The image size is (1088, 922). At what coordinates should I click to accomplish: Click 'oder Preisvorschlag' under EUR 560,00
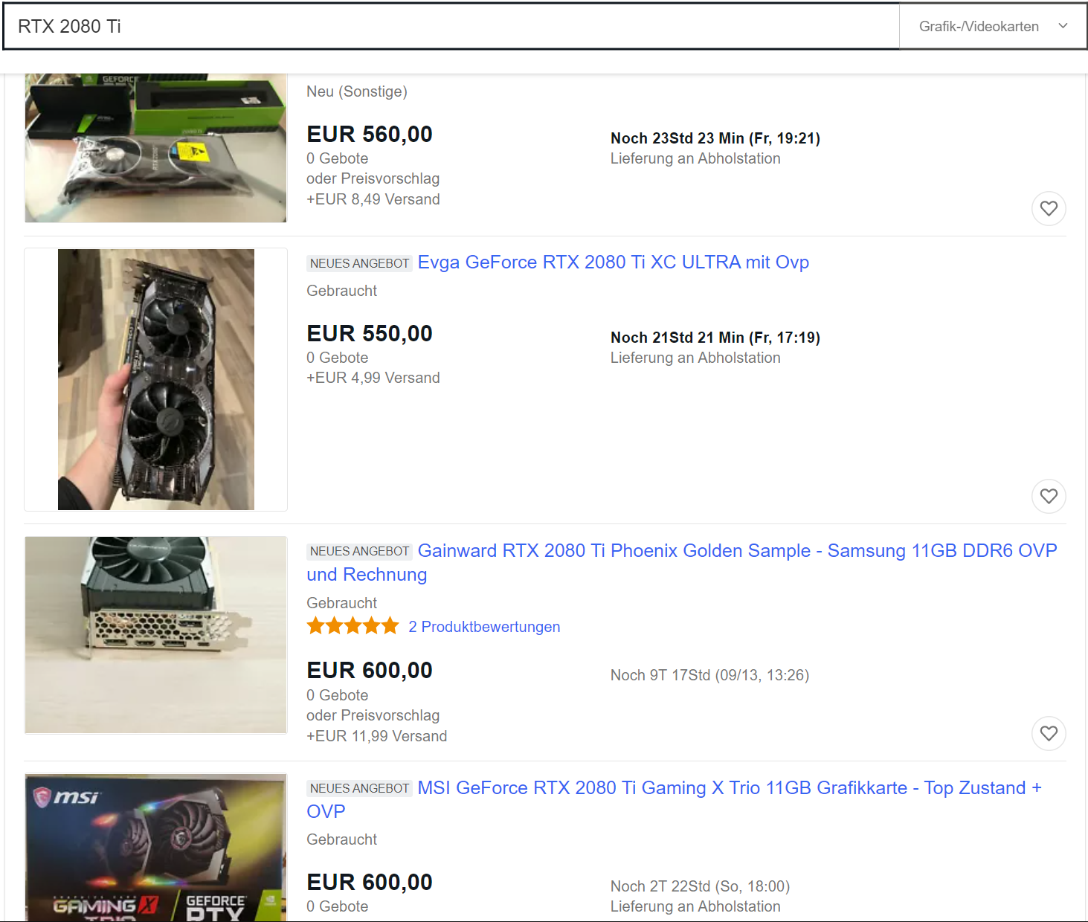tap(373, 178)
